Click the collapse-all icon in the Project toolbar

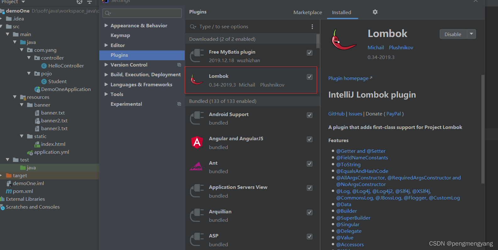90,2
